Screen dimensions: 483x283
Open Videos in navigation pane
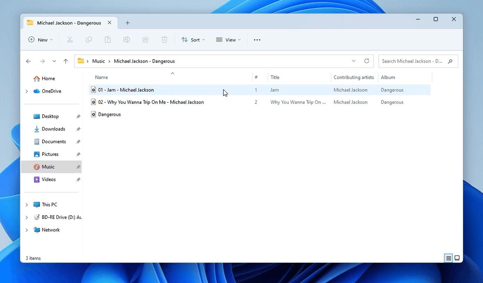click(49, 179)
